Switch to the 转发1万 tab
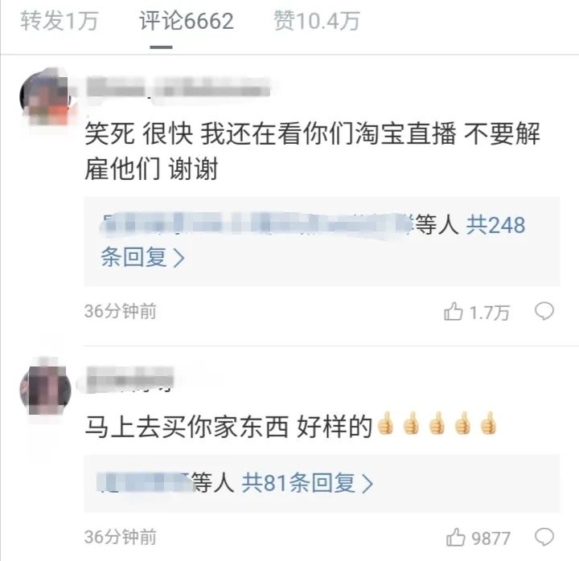Image resolution: width=579 pixels, height=561 pixels. click(x=59, y=21)
